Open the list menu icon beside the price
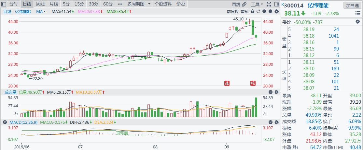This screenshot has height=150, width=363. [x=358, y=14]
